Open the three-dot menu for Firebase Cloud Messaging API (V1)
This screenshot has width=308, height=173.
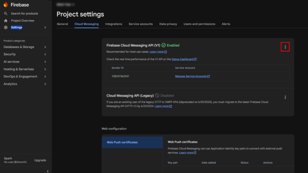pos(285,47)
